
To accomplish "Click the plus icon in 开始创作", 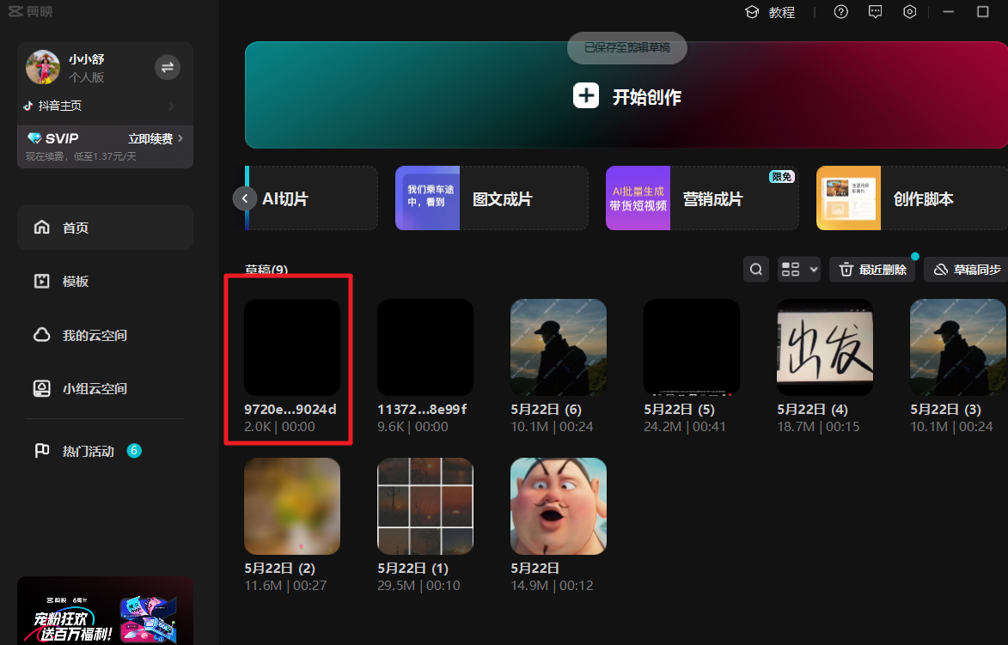I will point(586,96).
